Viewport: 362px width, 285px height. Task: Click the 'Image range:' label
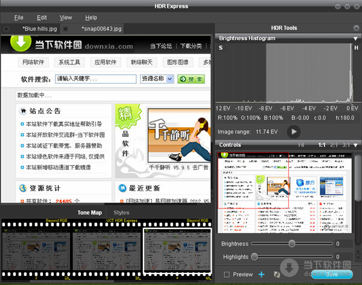point(234,132)
